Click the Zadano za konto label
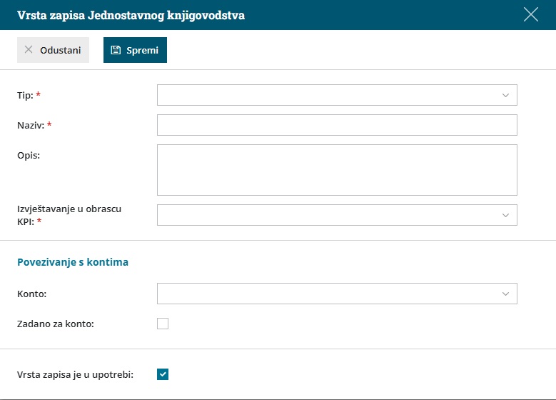 pyautogui.click(x=56, y=324)
